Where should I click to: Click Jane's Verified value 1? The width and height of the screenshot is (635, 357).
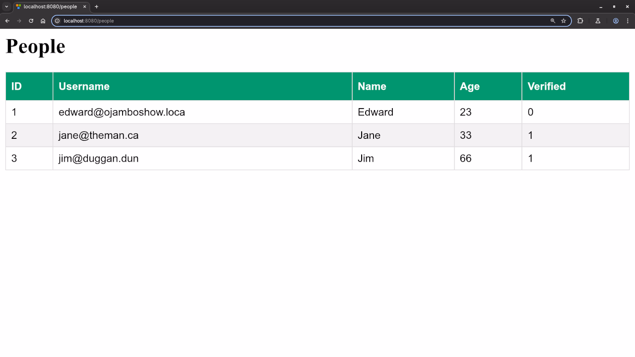click(x=530, y=135)
